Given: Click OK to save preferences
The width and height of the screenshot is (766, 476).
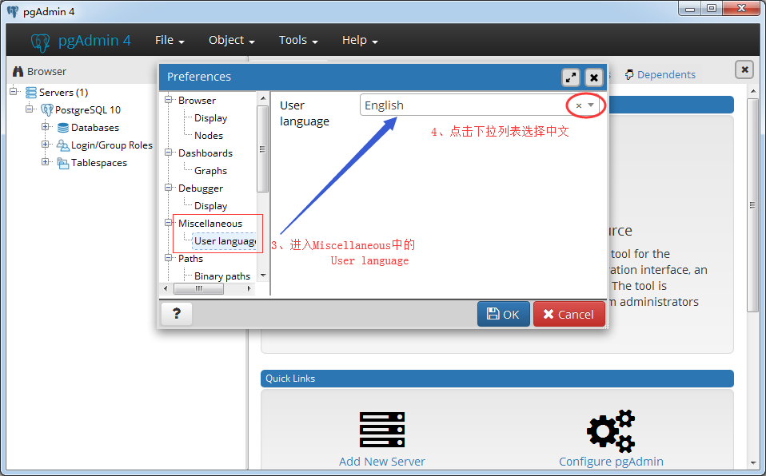Looking at the screenshot, I should coord(503,314).
